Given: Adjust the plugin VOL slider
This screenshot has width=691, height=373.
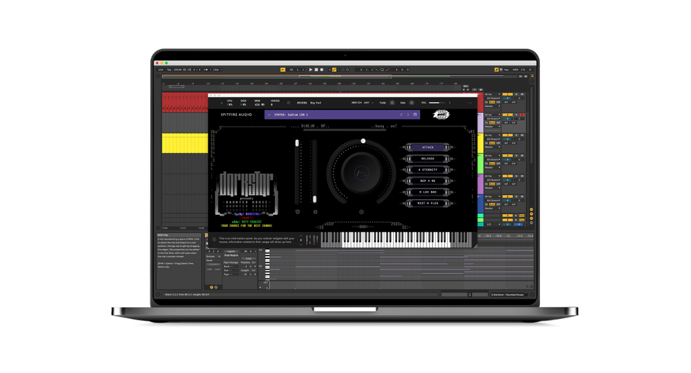Looking at the screenshot, I should [x=436, y=103].
